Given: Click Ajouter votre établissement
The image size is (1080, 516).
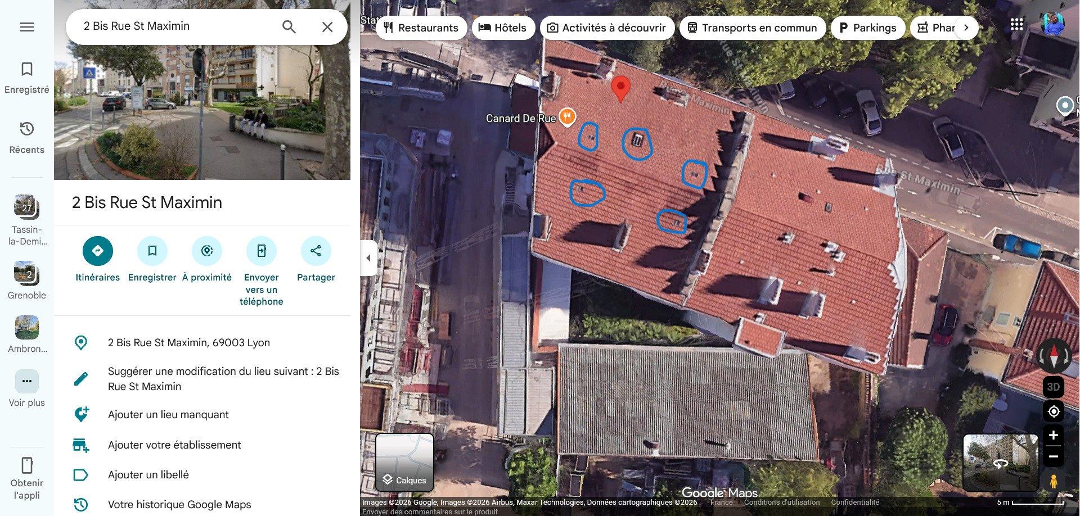Looking at the screenshot, I should (202, 445).
